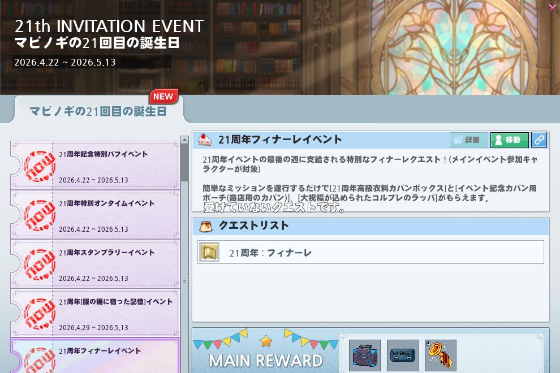
Task: Select 21周年記念特別バフイベント ticket
Action: pyautogui.click(x=96, y=165)
